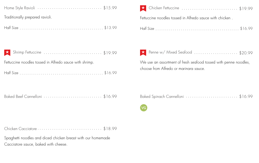Click the Chicken Cacciatore description text
The width and height of the screenshot is (259, 163).
tap(57, 141)
